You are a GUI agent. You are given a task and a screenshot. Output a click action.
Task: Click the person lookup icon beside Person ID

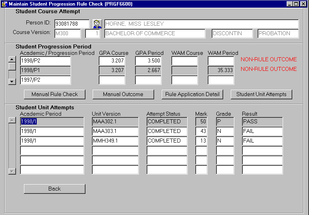[x=97, y=24]
